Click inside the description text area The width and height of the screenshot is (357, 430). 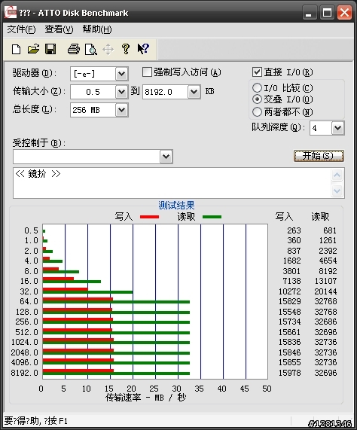point(172,183)
